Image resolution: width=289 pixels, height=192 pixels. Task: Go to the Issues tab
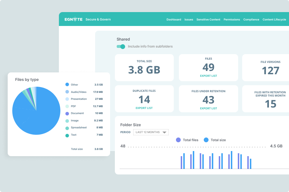point(189,19)
